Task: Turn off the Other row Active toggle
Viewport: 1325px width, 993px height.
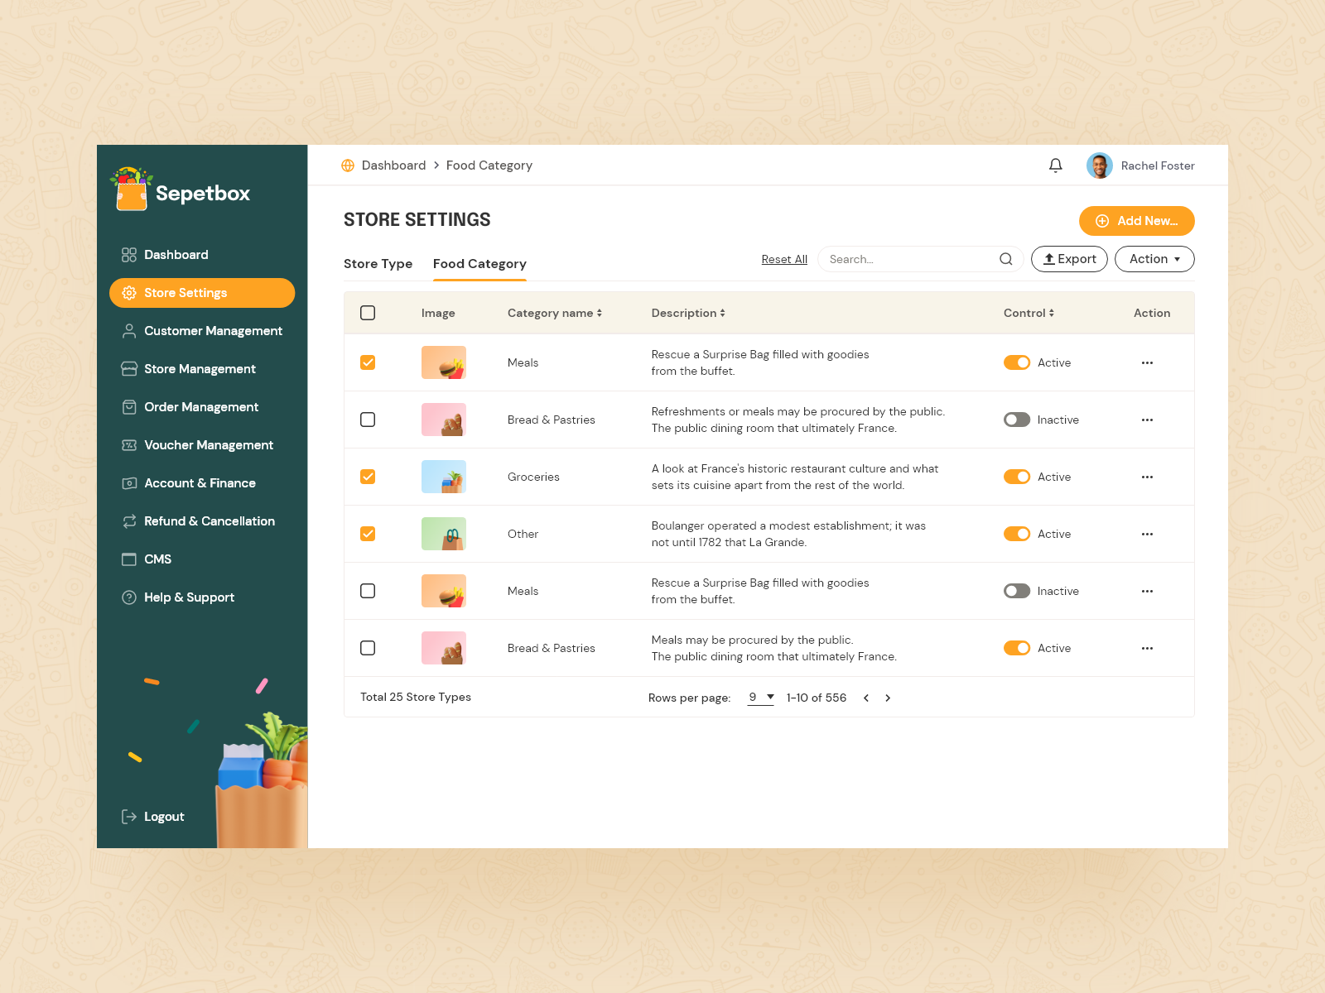Action: tap(1017, 534)
